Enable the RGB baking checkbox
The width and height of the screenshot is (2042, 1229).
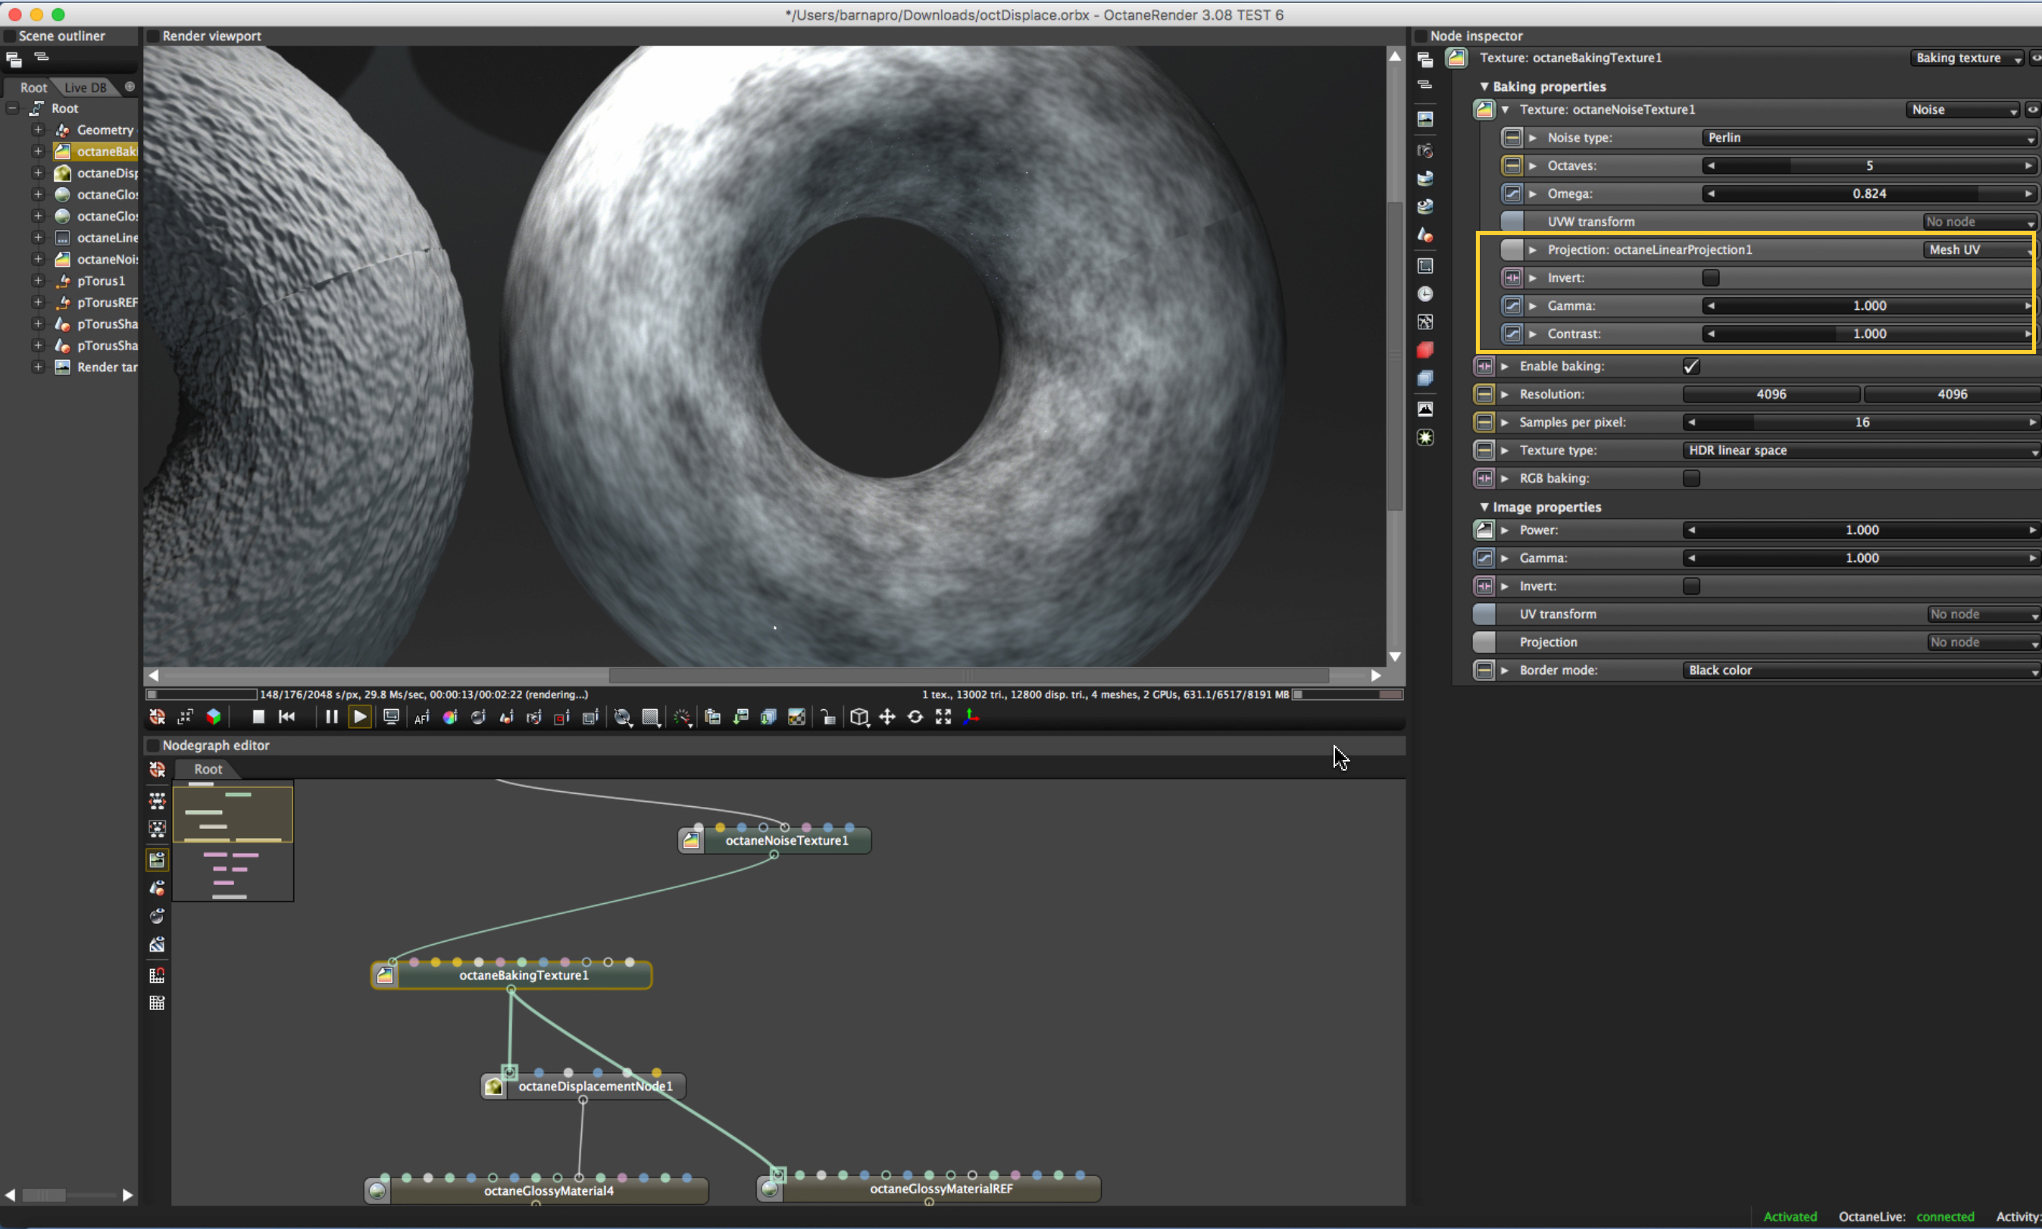[1691, 479]
